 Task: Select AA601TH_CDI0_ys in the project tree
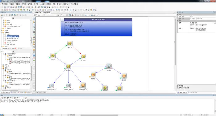coord(13,36)
